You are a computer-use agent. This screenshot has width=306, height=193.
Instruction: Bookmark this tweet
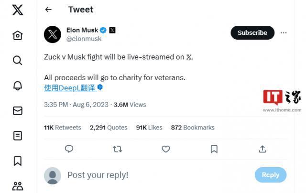tap(214, 149)
